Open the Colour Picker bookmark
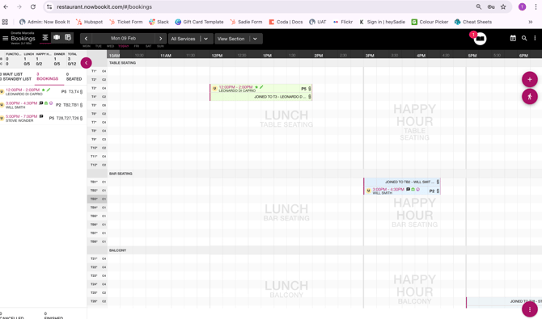The width and height of the screenshot is (542, 319). pyautogui.click(x=430, y=22)
